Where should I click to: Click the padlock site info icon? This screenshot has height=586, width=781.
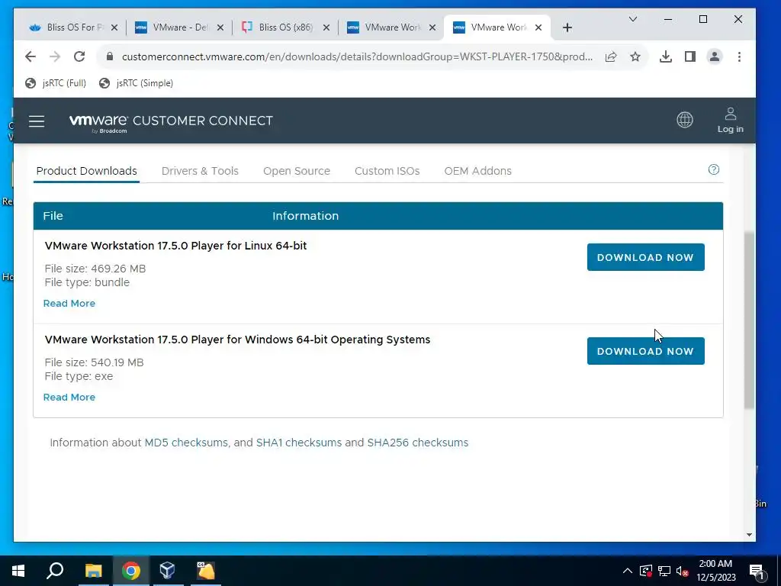click(110, 56)
